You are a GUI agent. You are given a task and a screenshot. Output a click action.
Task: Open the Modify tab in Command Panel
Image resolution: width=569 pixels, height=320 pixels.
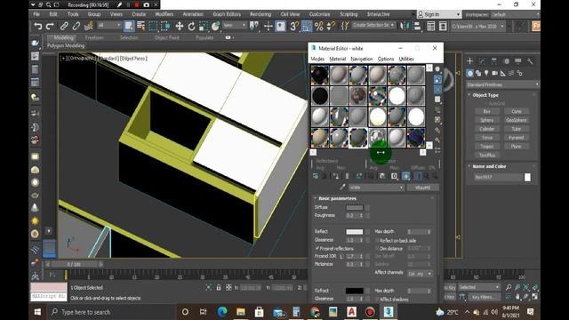[x=482, y=61]
